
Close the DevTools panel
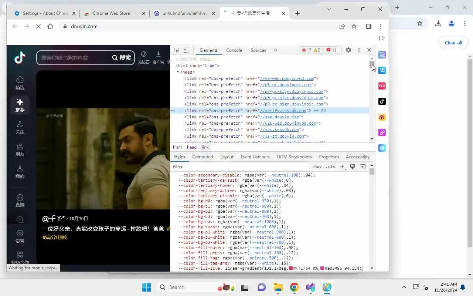coord(369,50)
